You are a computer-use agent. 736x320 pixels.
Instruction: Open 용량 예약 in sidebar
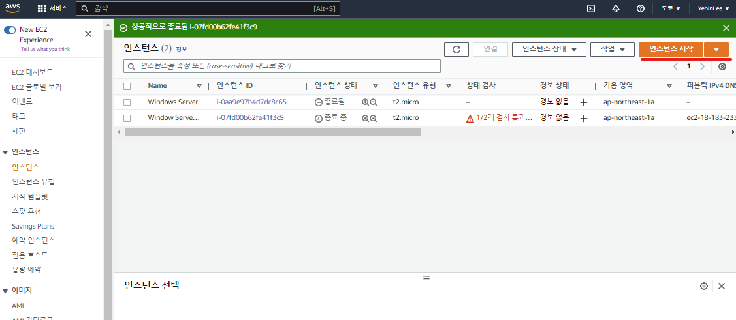(x=26, y=269)
